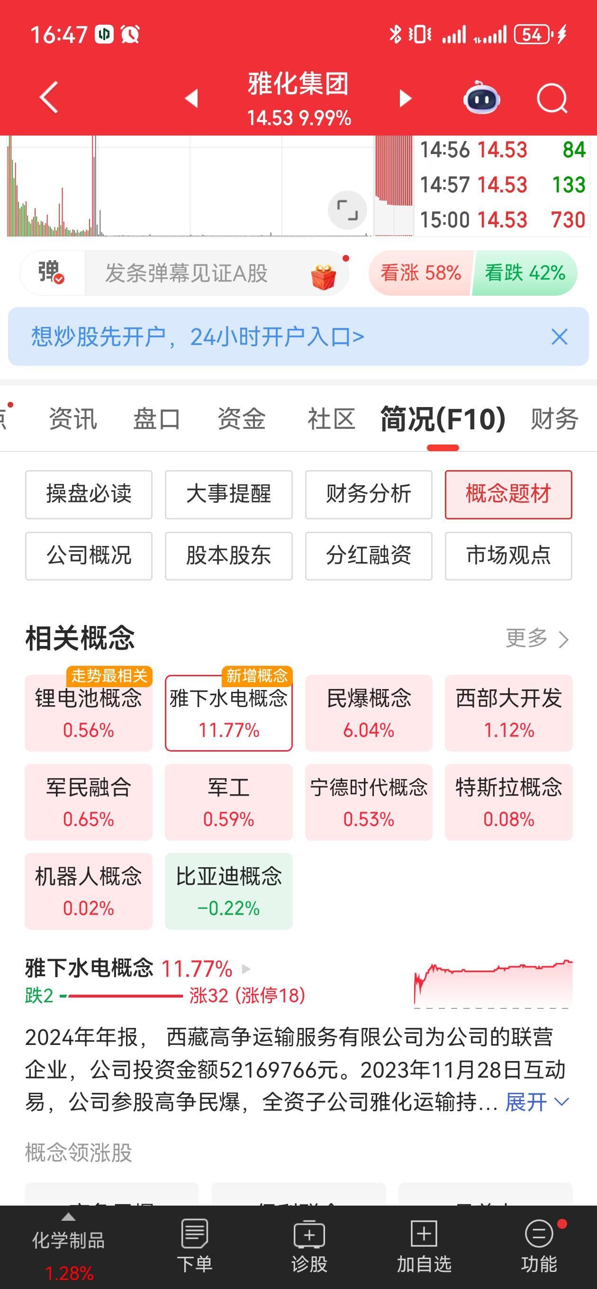The height and width of the screenshot is (1289, 597).
Task: Switch to the 财务 tab
Action: [x=554, y=419]
